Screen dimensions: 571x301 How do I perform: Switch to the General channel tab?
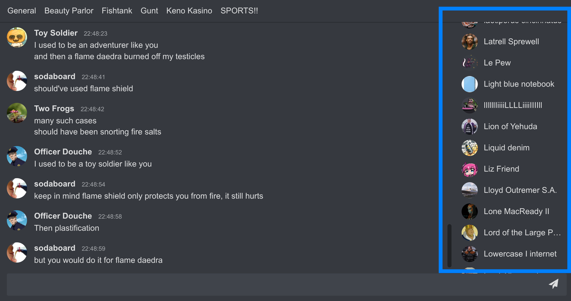point(22,11)
